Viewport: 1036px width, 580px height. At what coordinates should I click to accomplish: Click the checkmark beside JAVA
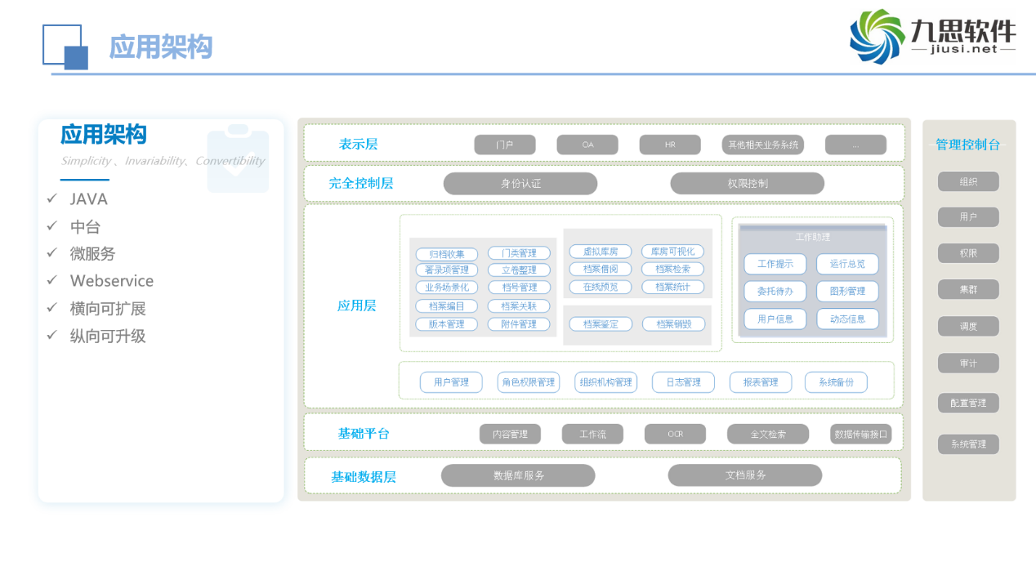[x=52, y=199]
